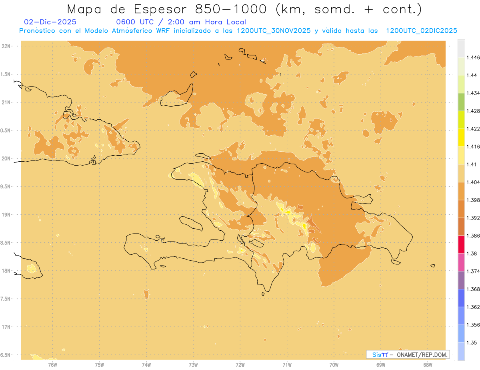Viewport: 480px width, 370px height.
Task: Click the colorbar value 1.398
Action: pos(473,200)
